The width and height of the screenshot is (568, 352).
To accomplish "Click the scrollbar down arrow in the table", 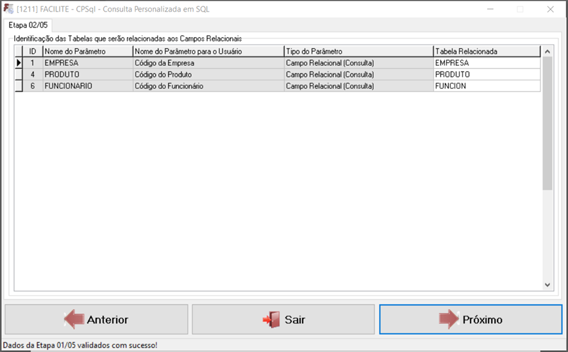I will (547, 285).
